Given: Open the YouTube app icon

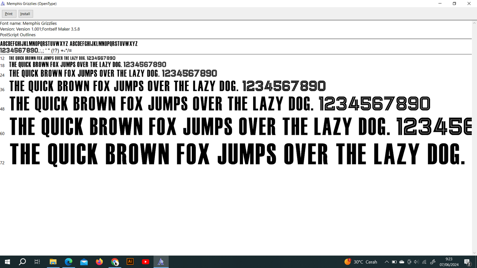Looking at the screenshot, I should (x=146, y=262).
